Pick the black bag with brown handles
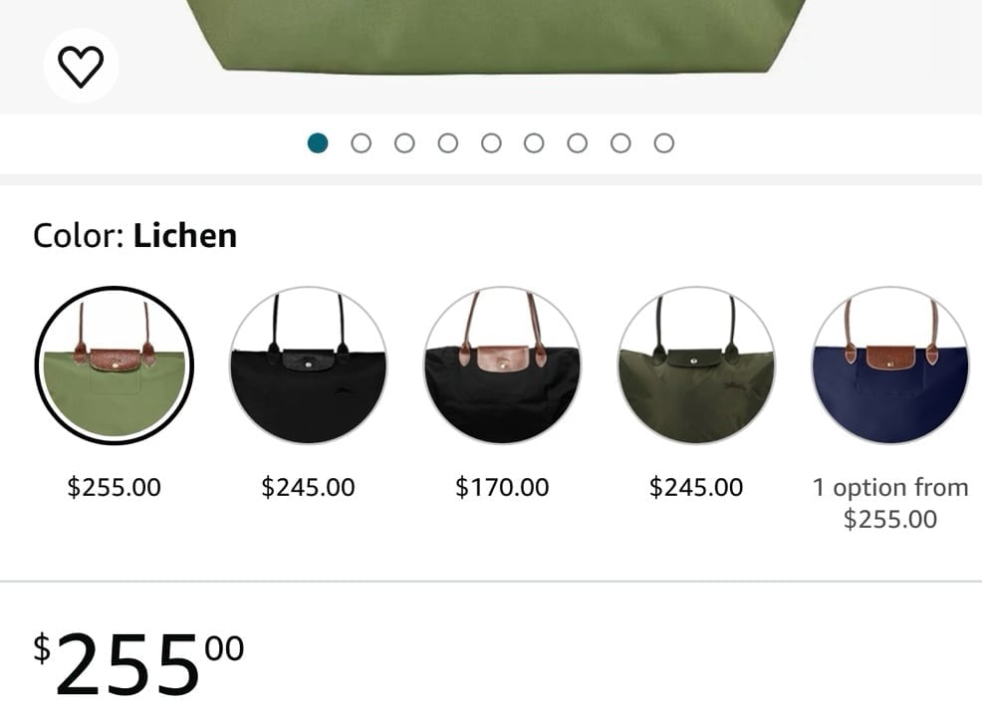This screenshot has width=982, height=711. click(502, 365)
